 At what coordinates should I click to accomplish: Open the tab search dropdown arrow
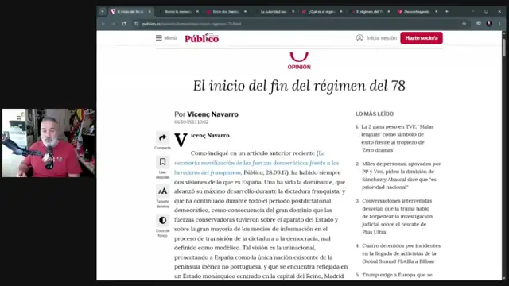(x=103, y=11)
